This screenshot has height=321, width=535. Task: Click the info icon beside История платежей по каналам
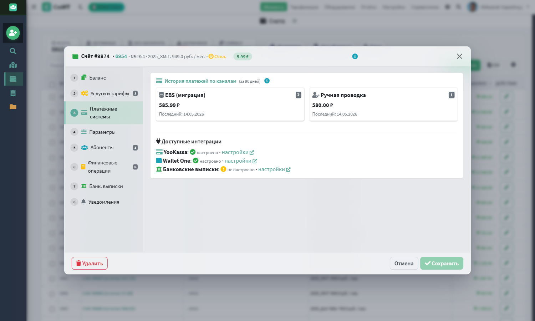click(267, 81)
